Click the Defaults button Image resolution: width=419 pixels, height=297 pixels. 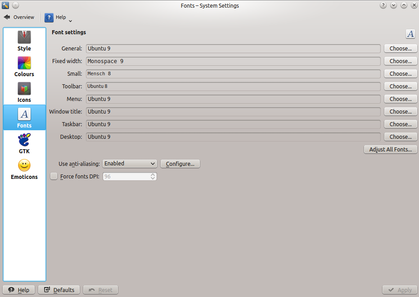pos(59,290)
